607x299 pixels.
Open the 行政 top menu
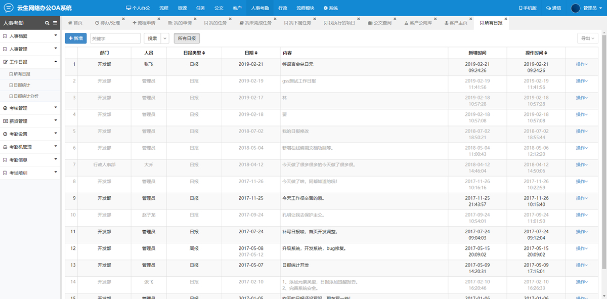click(283, 8)
